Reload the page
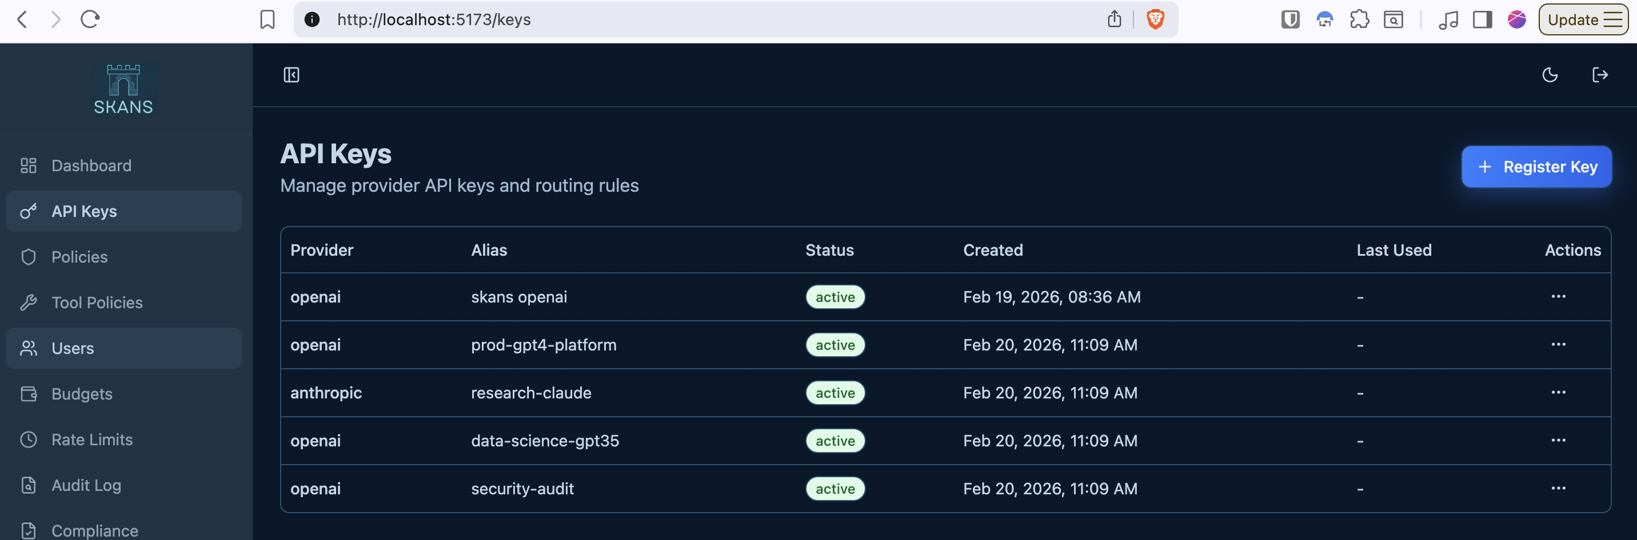This screenshot has height=540, width=1637. 90,19
